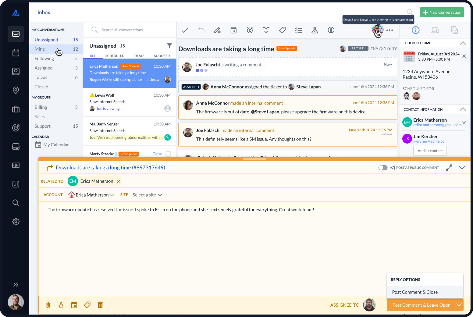Add a tag to the conversation

tap(282, 30)
